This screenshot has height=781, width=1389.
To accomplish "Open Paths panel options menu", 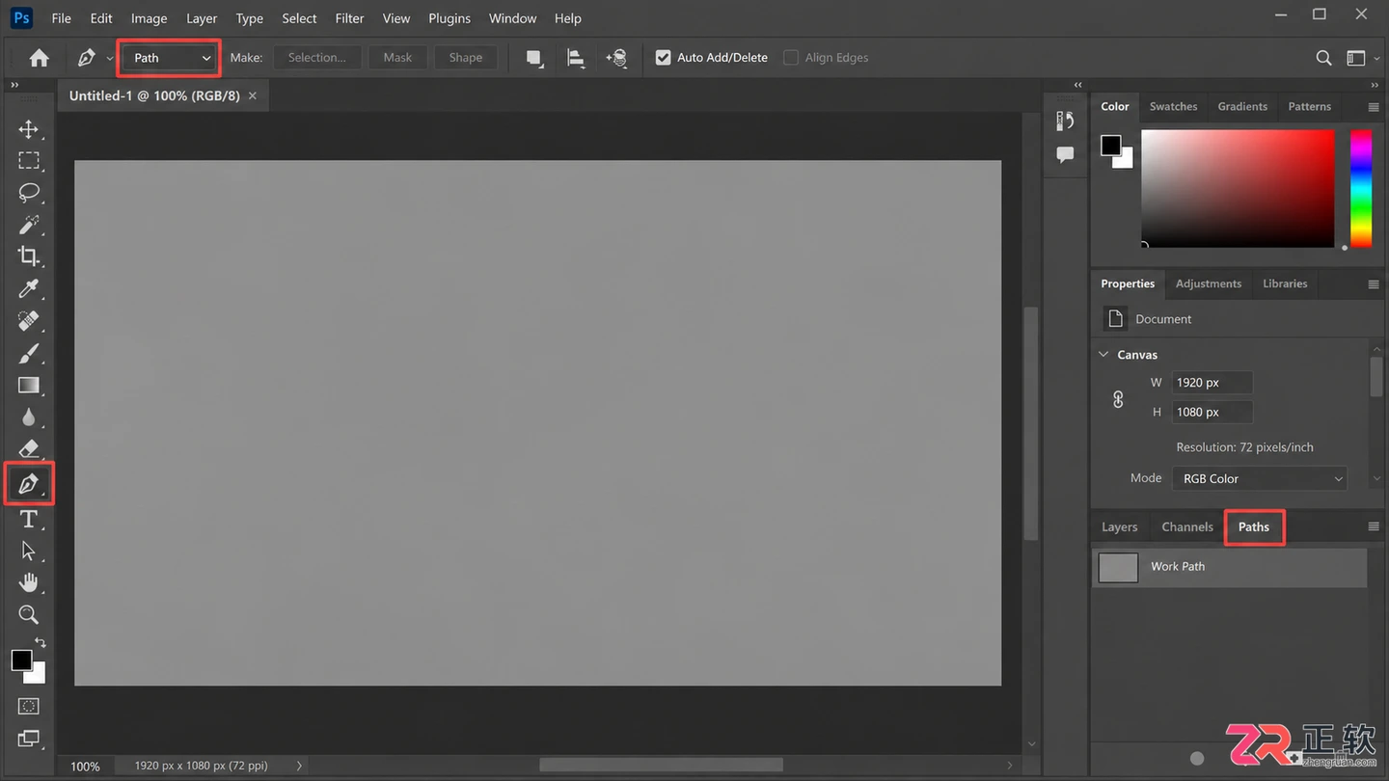I will click(1374, 527).
